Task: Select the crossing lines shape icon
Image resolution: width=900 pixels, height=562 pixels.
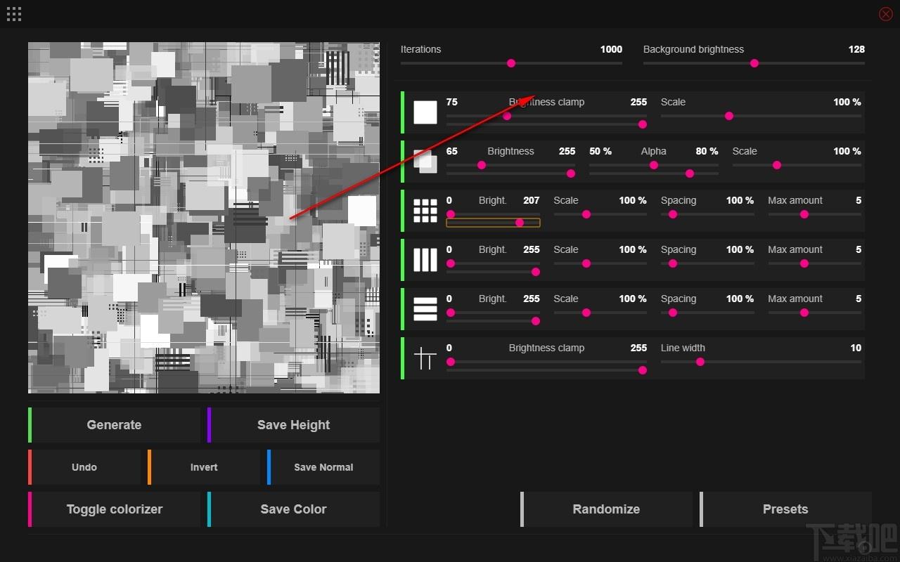Action: coord(425,358)
